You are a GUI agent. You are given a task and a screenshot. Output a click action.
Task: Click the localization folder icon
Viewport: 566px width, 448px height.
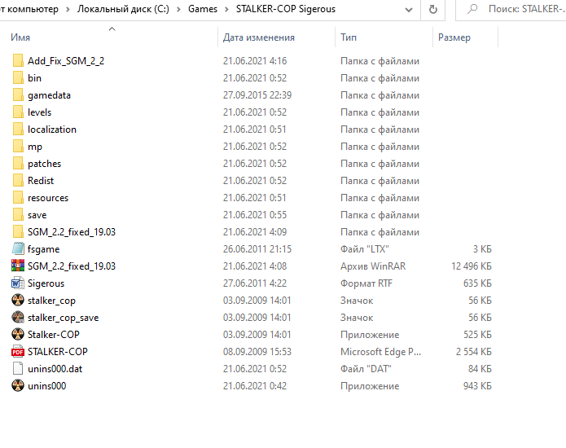[x=18, y=130]
